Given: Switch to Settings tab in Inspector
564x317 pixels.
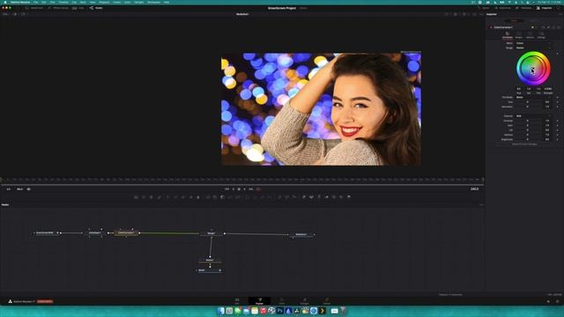Looking at the screenshot, I should [x=541, y=35].
